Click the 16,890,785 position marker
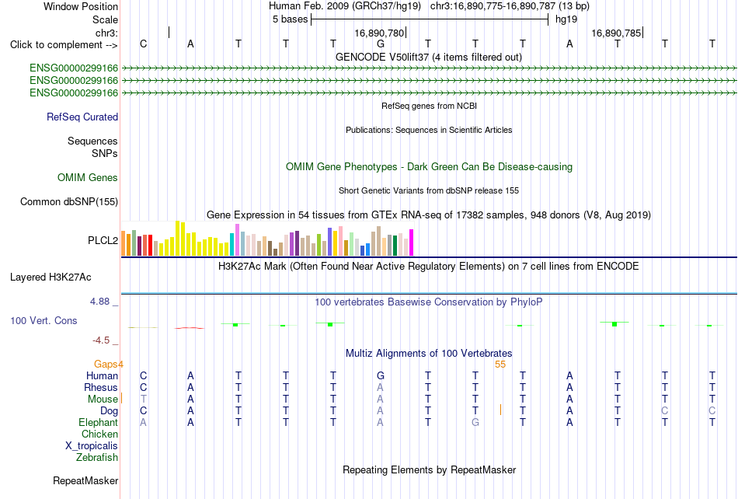This screenshot has width=738, height=499. point(616,33)
